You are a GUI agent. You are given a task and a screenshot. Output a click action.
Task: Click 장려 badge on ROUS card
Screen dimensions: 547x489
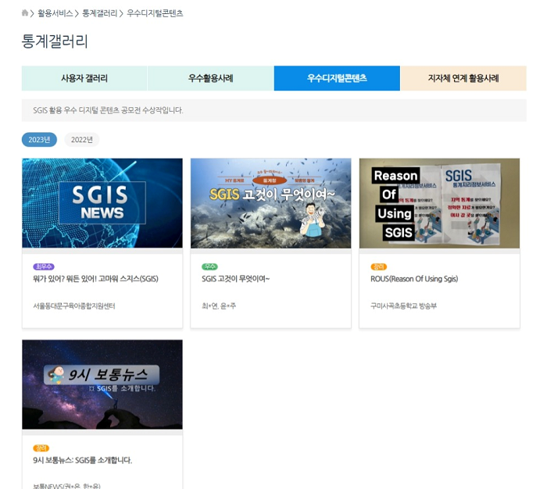pyautogui.click(x=378, y=267)
